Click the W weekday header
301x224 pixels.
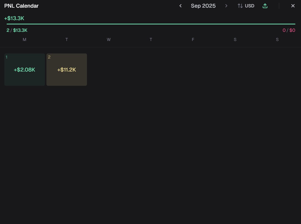click(109, 40)
